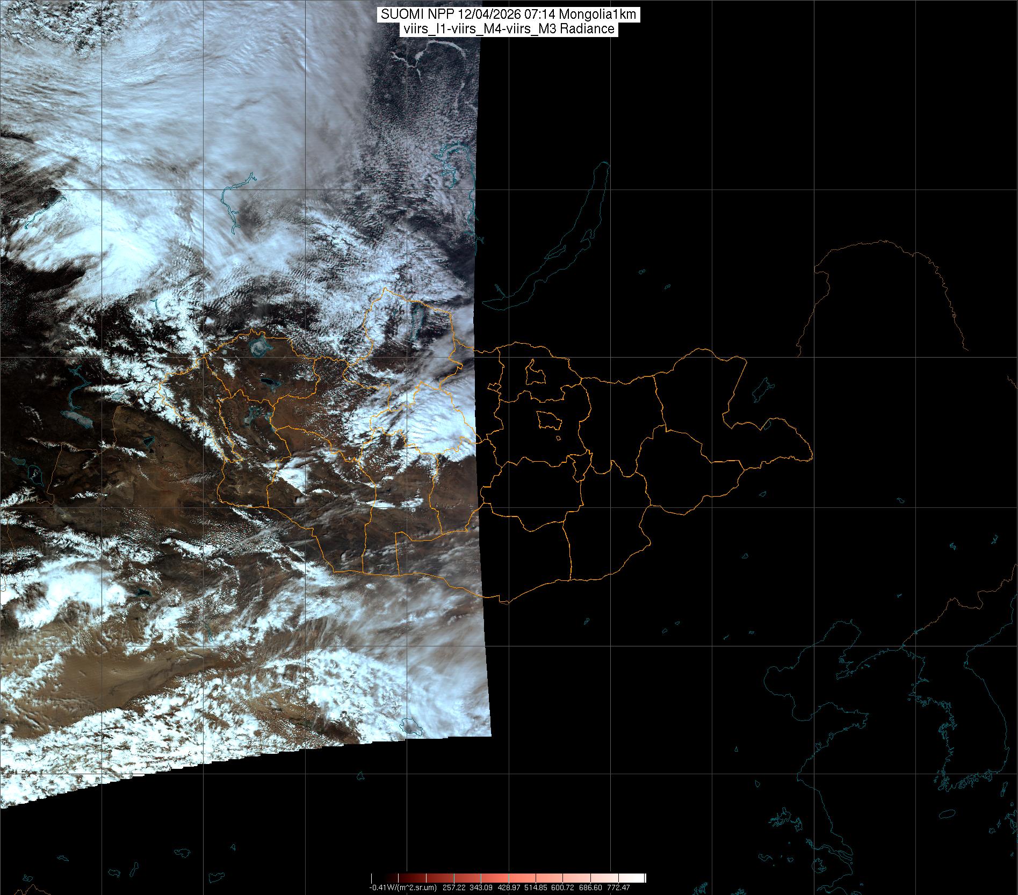Click the dark red start of the colorbar
The height and width of the screenshot is (895, 1018).
tap(376, 878)
